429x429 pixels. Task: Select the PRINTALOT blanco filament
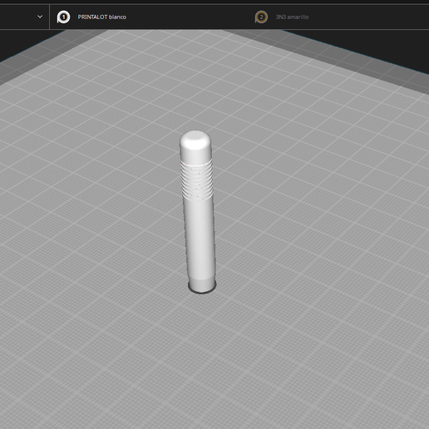(x=101, y=17)
